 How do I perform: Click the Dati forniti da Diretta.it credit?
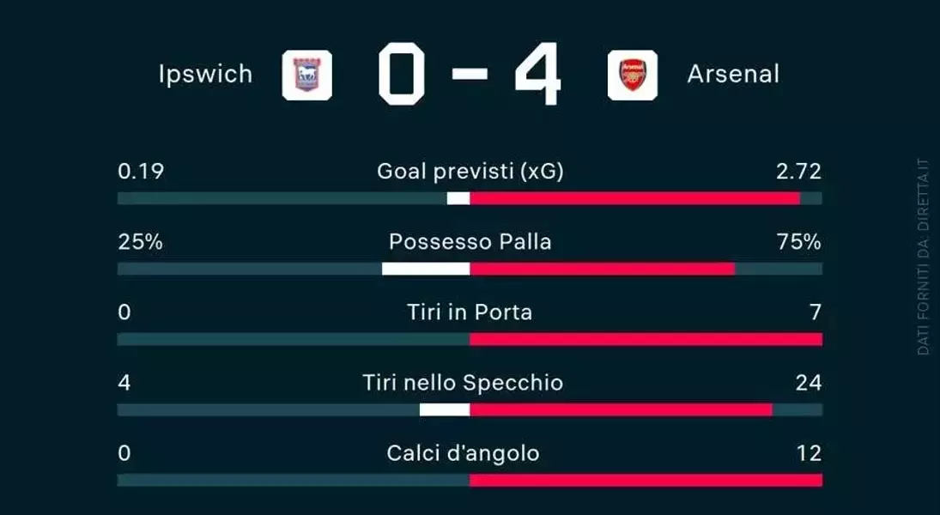click(x=923, y=257)
